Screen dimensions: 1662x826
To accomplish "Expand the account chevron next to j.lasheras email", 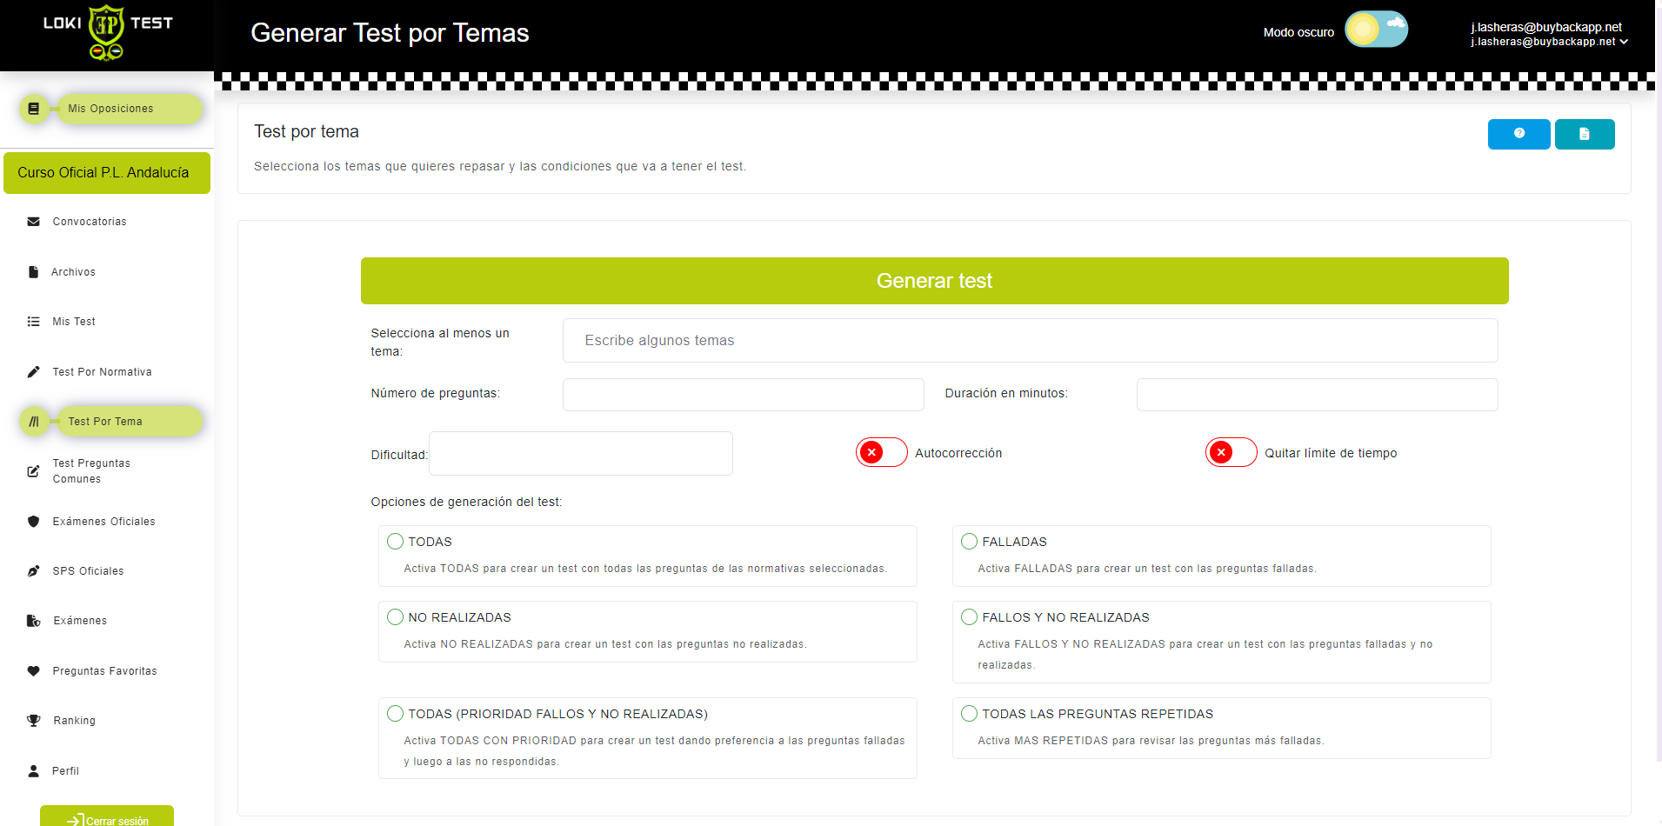I will (1625, 41).
